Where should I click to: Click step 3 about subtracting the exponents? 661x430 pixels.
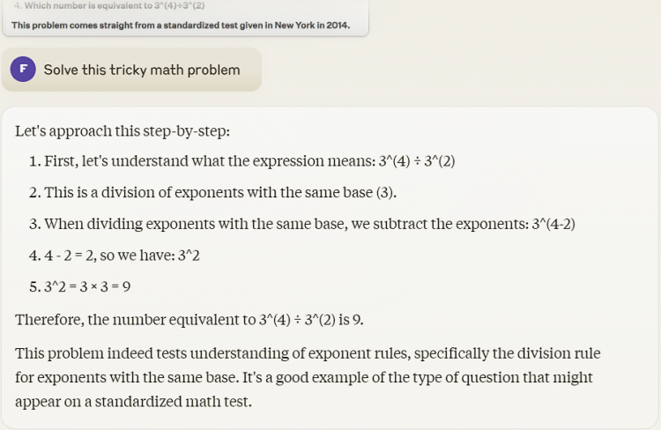click(282, 224)
